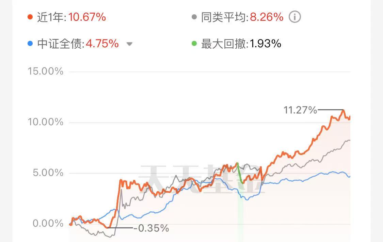Tap the 最大回撤 1.93% label
Viewport: 383px width, 242px height.
coord(241,44)
